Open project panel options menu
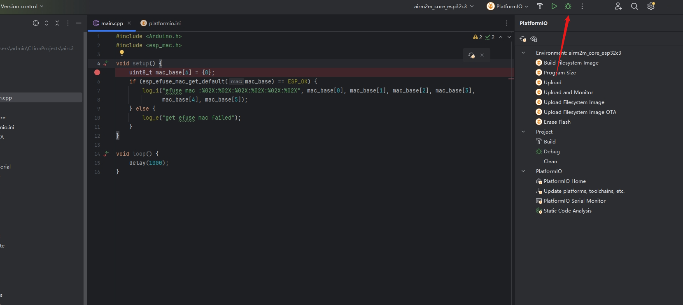 point(68,23)
